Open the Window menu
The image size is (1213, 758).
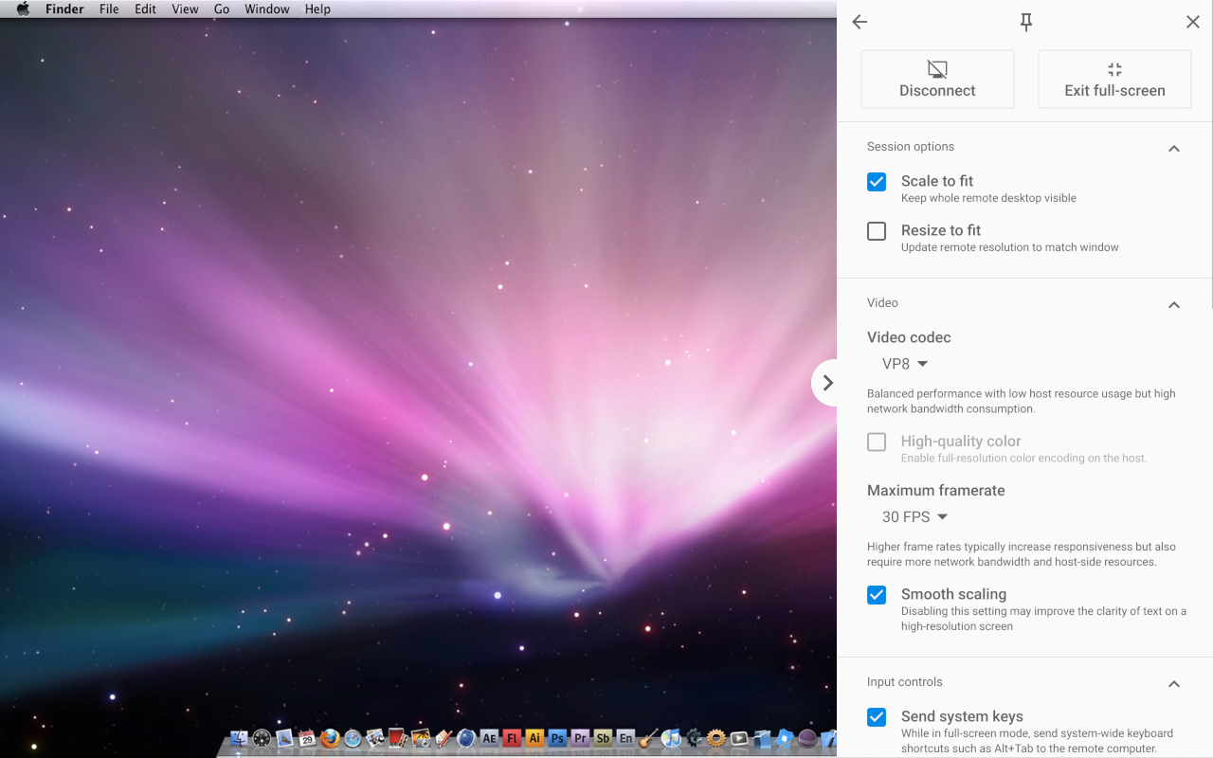(266, 9)
